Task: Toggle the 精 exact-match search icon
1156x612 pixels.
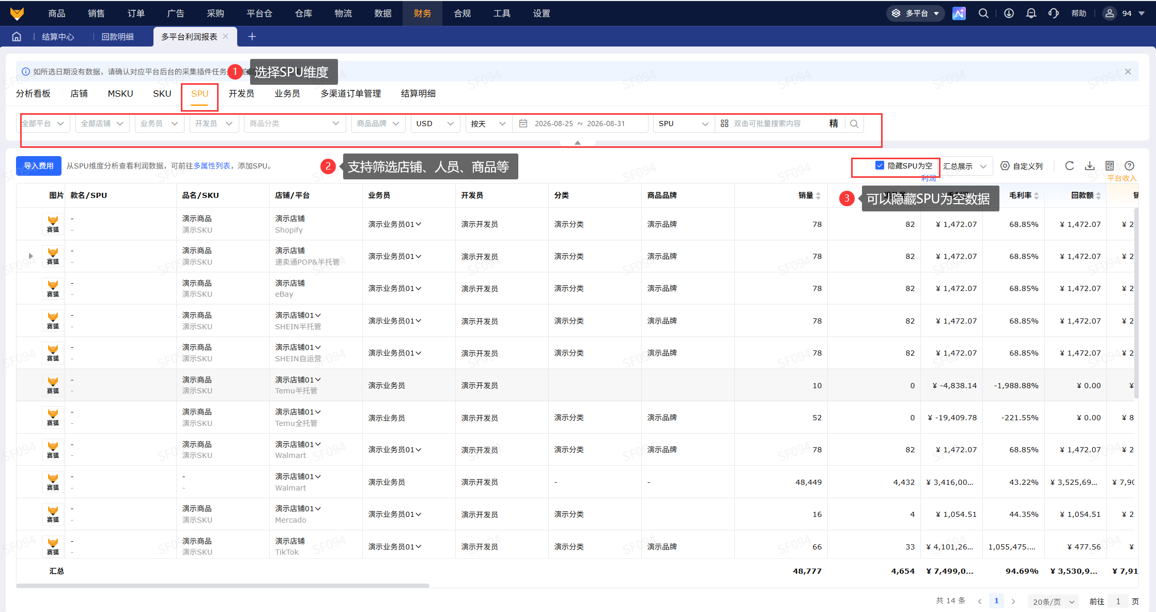Action: pos(834,124)
